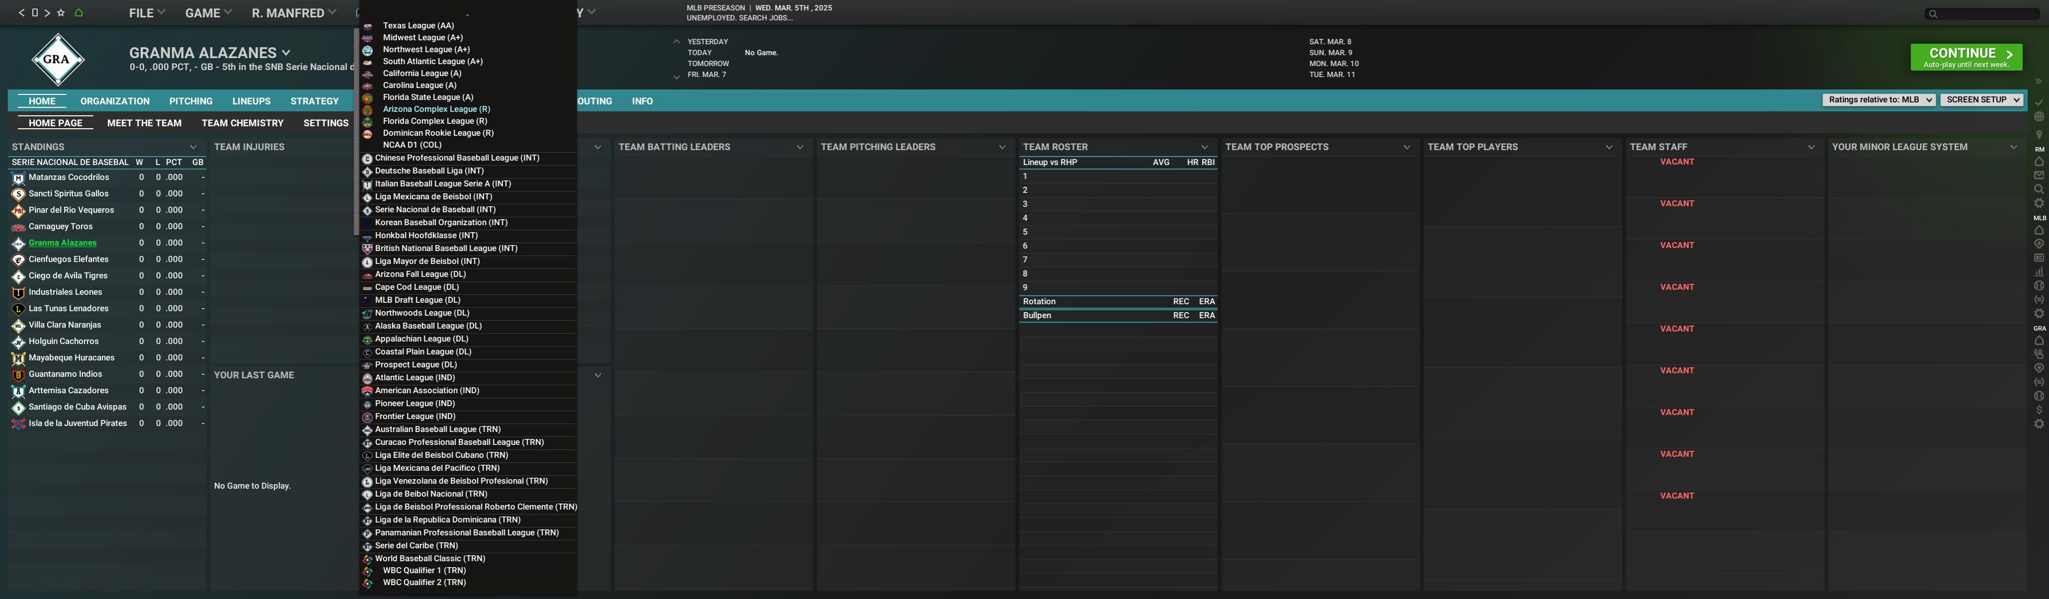Select Arizona Complex League (R) from list
2049x599 pixels.
pos(436,109)
